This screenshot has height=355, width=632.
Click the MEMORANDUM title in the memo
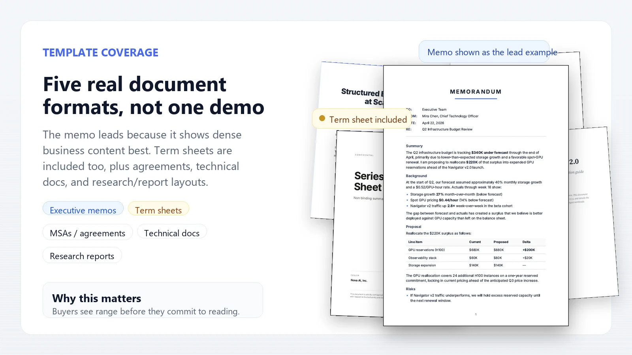pos(476,92)
